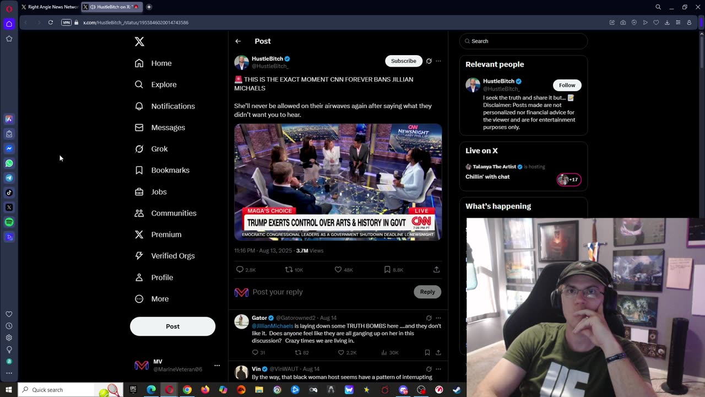Reload the page in browser toolbar
Viewport: 705px width, 397px height.
pos(50,23)
